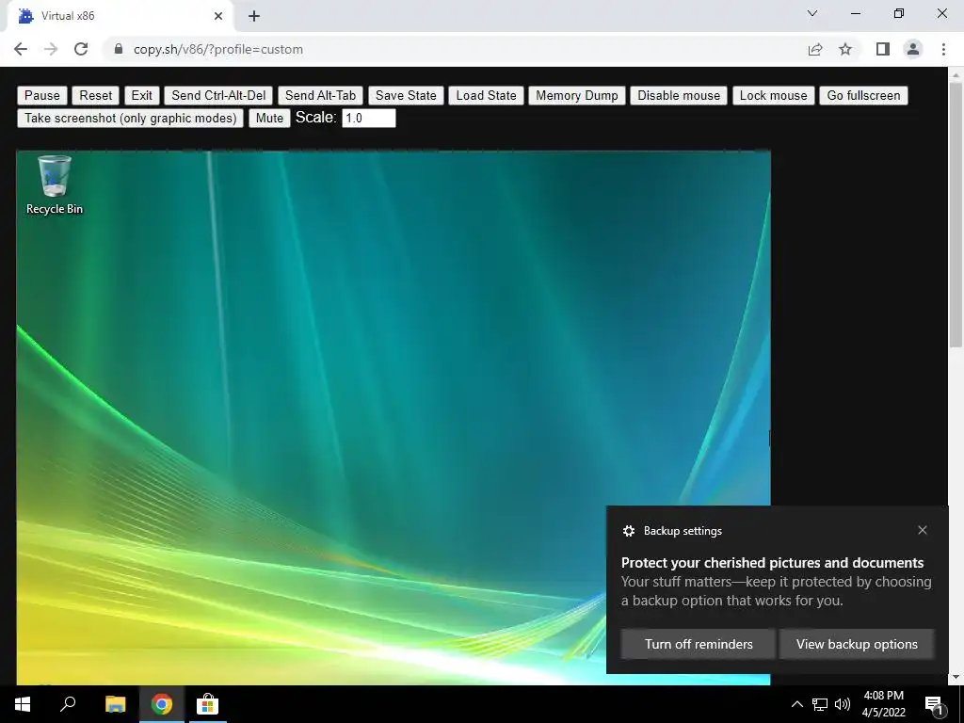This screenshot has height=723, width=964.
Task: Click the page vertical scrollbar
Action: [956, 216]
